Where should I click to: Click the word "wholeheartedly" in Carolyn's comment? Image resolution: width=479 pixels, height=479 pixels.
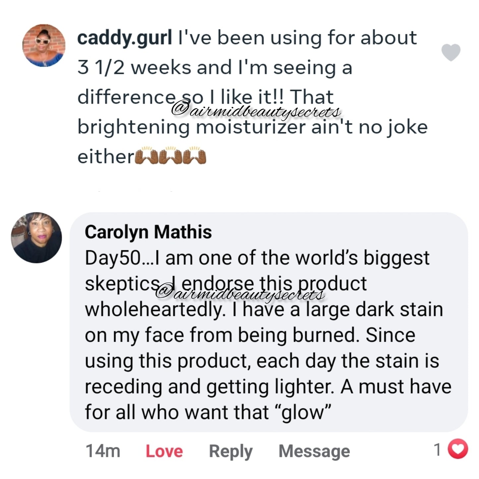pos(153,310)
